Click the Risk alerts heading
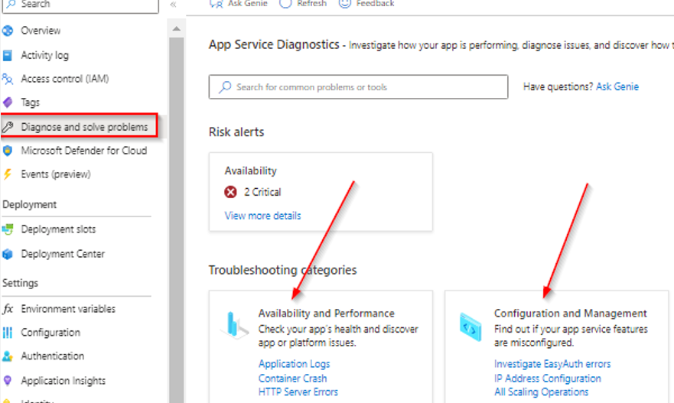The height and width of the screenshot is (403, 674). coord(236,132)
